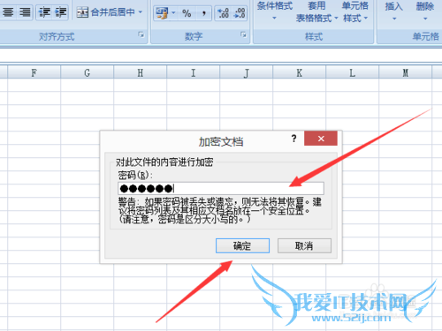This screenshot has width=442, height=331.
Task: Click the right align text icon
Action: [x=25, y=12]
